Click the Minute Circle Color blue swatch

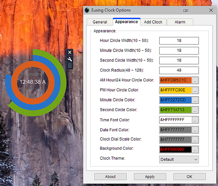point(175,100)
